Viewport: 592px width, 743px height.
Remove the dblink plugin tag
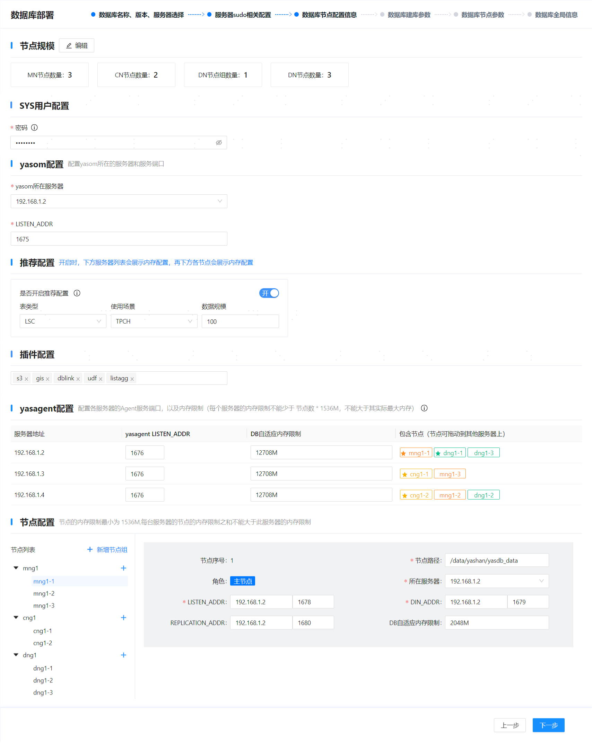78,379
